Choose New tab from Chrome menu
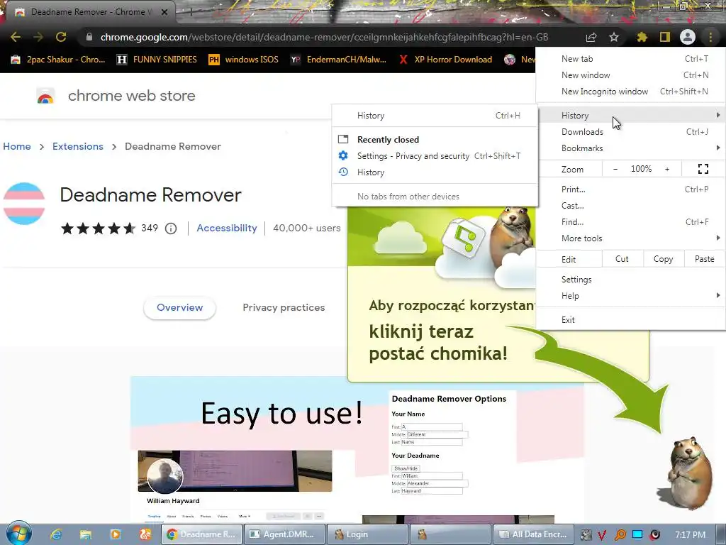Viewport: 726px width, 545px height. pyautogui.click(x=630, y=59)
